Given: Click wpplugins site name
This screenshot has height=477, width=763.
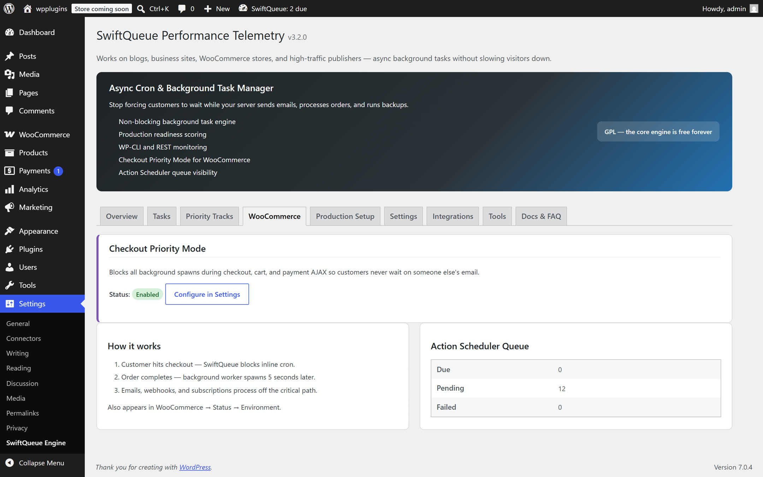Looking at the screenshot, I should pyautogui.click(x=51, y=8).
